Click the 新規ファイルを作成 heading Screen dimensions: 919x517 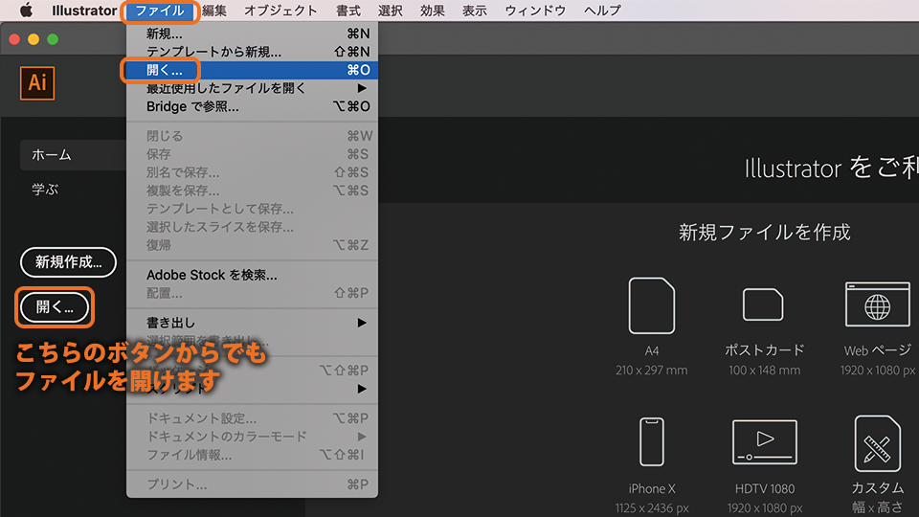(764, 233)
